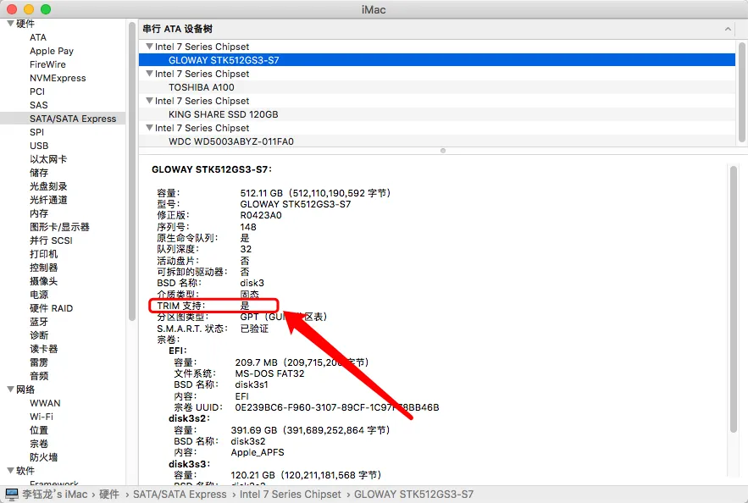Open PCI sidebar entry
The width and height of the screenshot is (748, 503).
tap(36, 91)
